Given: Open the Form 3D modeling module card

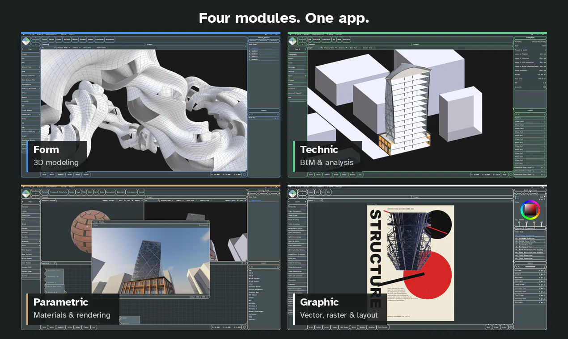Looking at the screenshot, I should tap(151, 105).
